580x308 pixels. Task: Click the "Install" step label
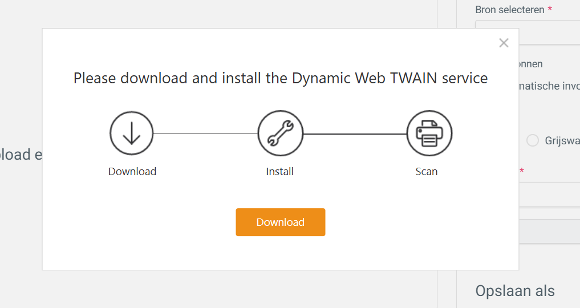pos(279,172)
